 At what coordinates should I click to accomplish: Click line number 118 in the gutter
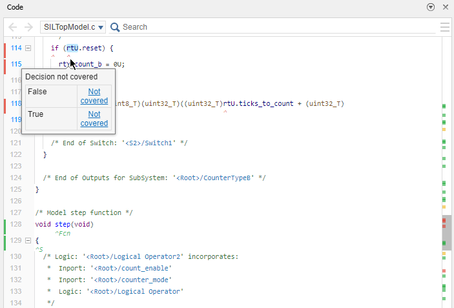16,103
